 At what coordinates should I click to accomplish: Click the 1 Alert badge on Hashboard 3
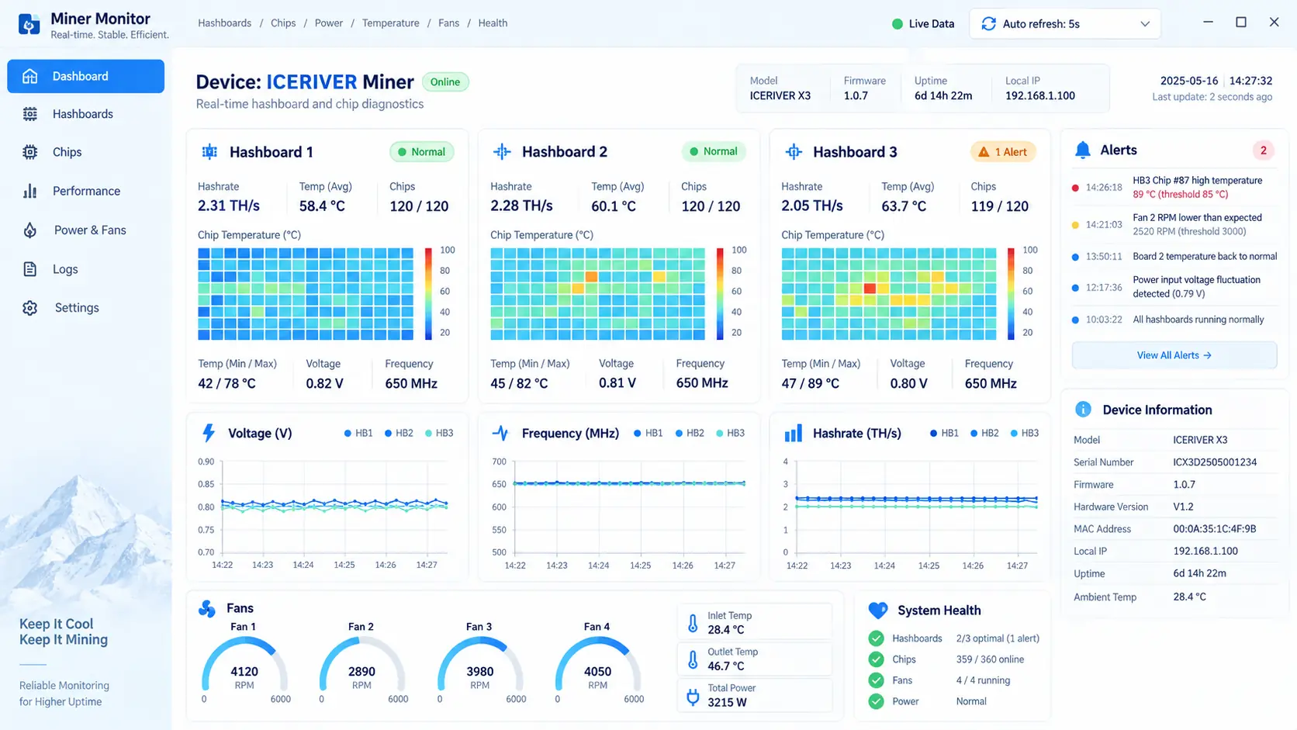pyautogui.click(x=1003, y=152)
